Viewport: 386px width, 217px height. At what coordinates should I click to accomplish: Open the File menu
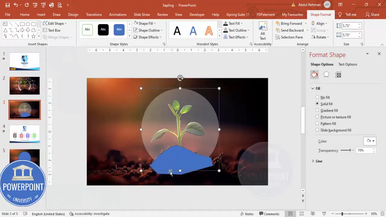click(8, 14)
